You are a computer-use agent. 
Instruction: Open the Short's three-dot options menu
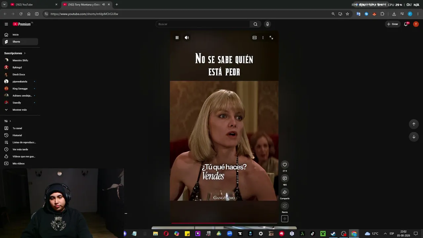[263, 38]
